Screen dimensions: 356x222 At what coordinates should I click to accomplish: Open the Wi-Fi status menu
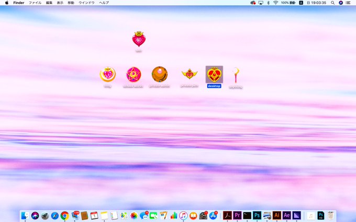point(275,3)
